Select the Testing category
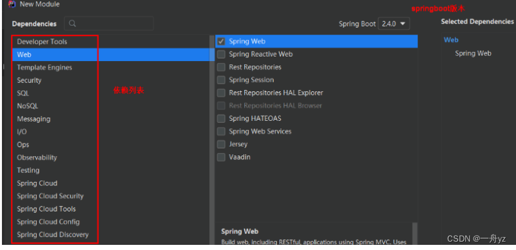516x250 pixels. [28, 170]
